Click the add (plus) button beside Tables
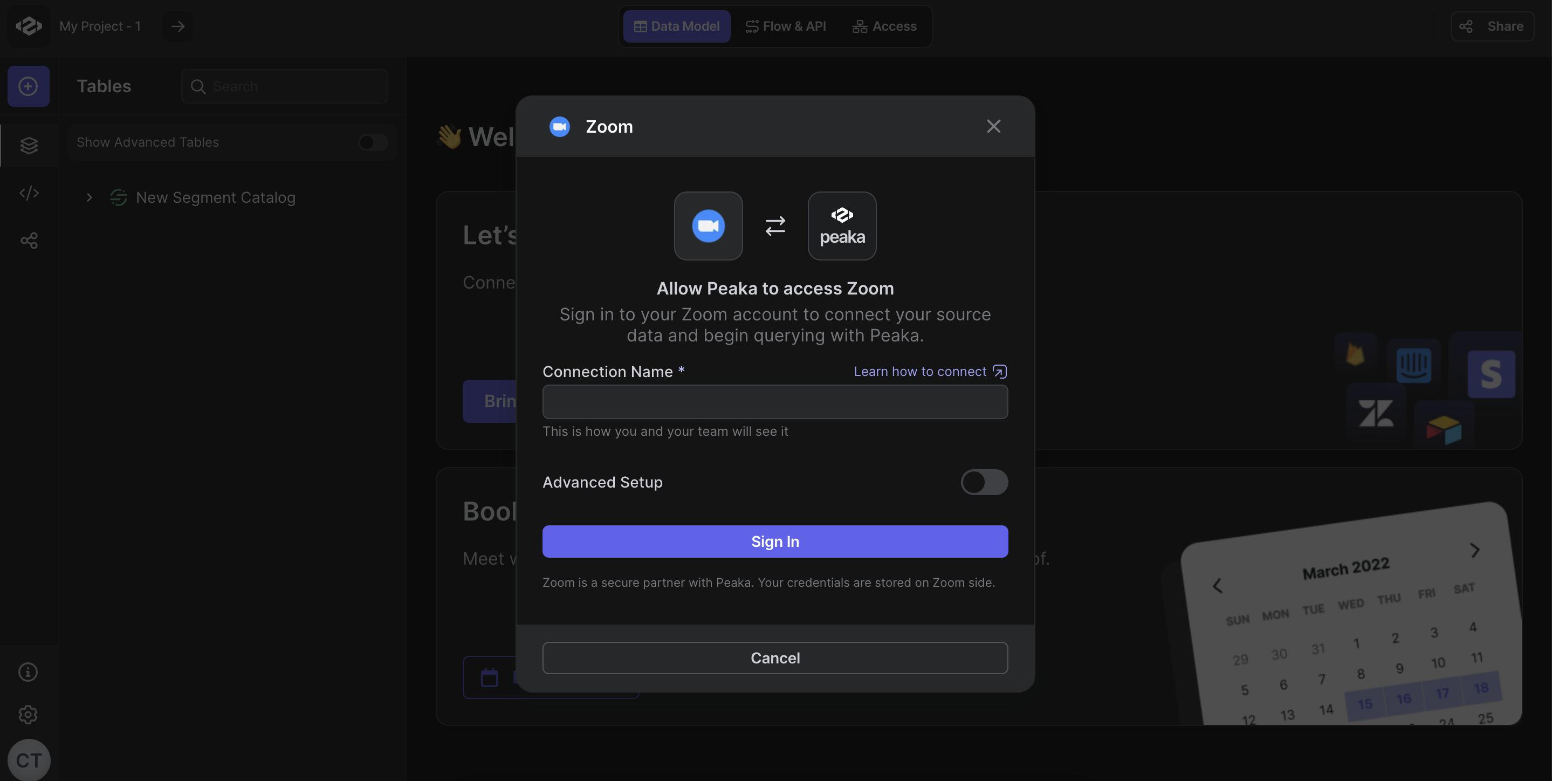 pyautogui.click(x=29, y=86)
